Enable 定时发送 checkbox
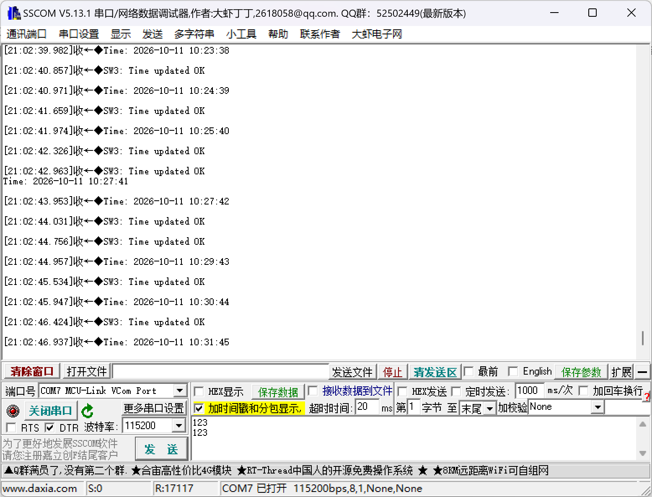The width and height of the screenshot is (652, 497). (456, 392)
